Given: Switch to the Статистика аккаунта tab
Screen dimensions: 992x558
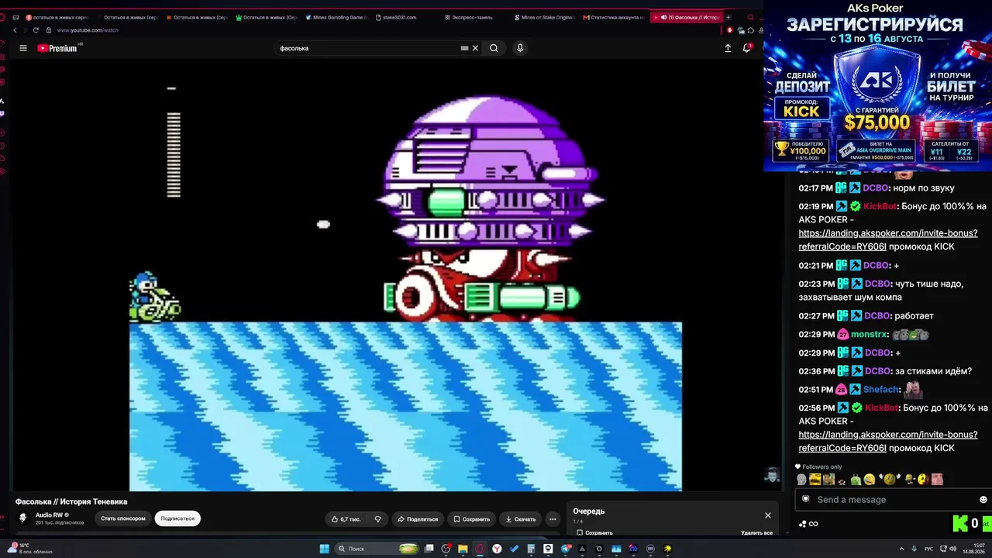Looking at the screenshot, I should click(x=613, y=17).
